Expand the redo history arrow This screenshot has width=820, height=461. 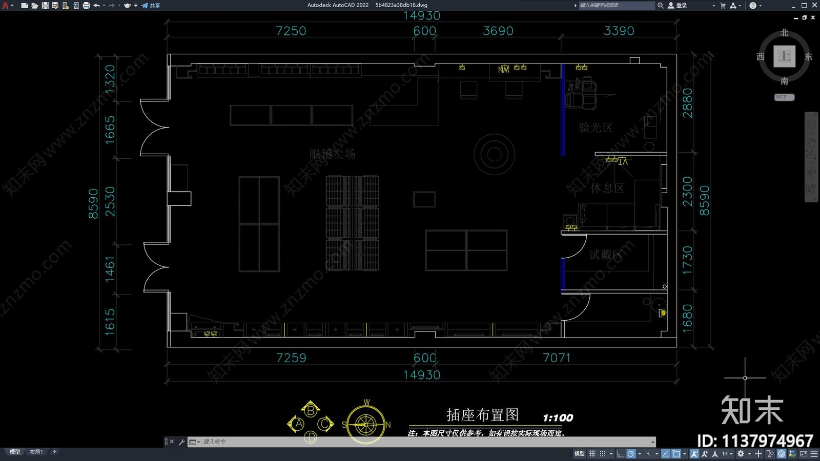(x=119, y=6)
